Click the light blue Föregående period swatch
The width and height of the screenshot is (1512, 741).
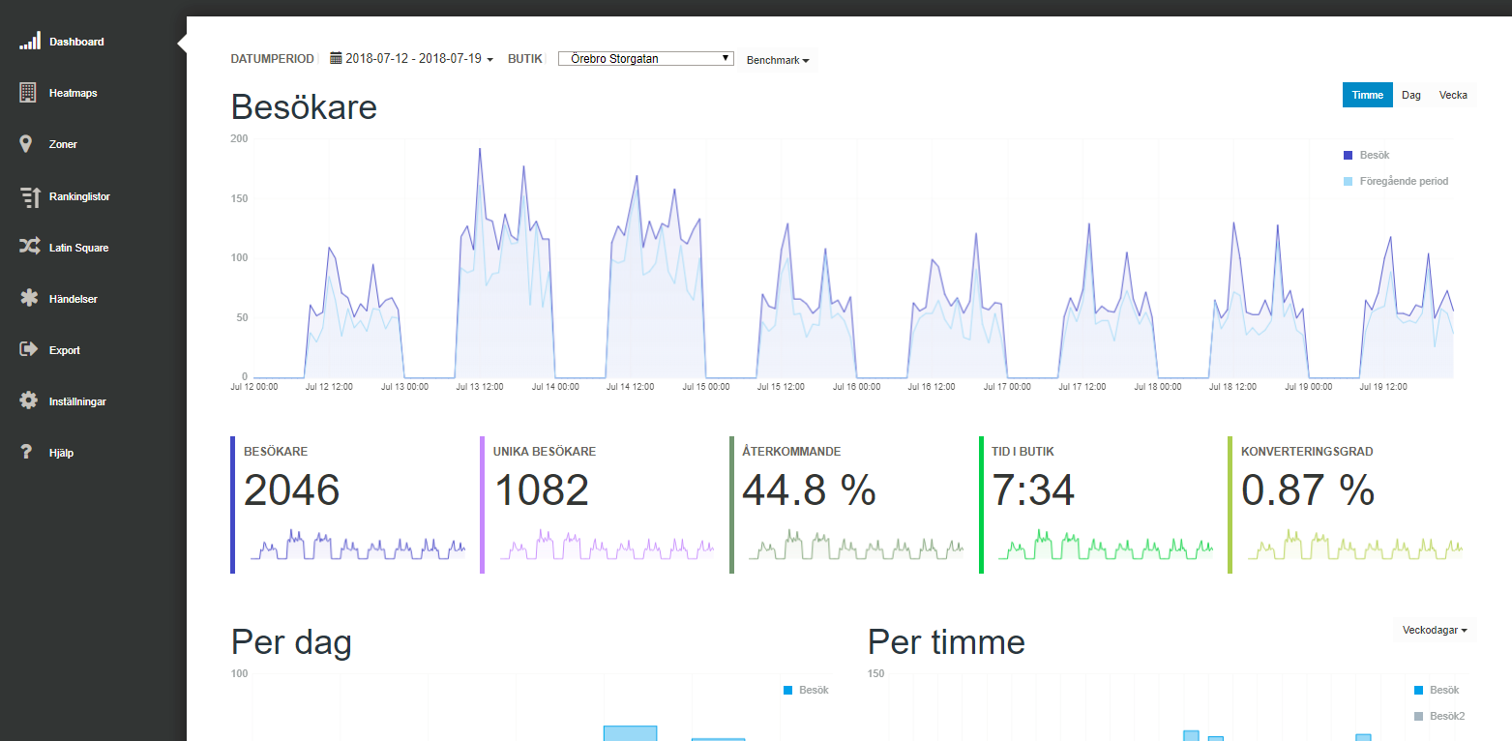pos(1348,181)
